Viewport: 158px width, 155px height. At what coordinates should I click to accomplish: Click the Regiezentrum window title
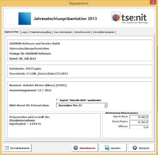[79, 3]
